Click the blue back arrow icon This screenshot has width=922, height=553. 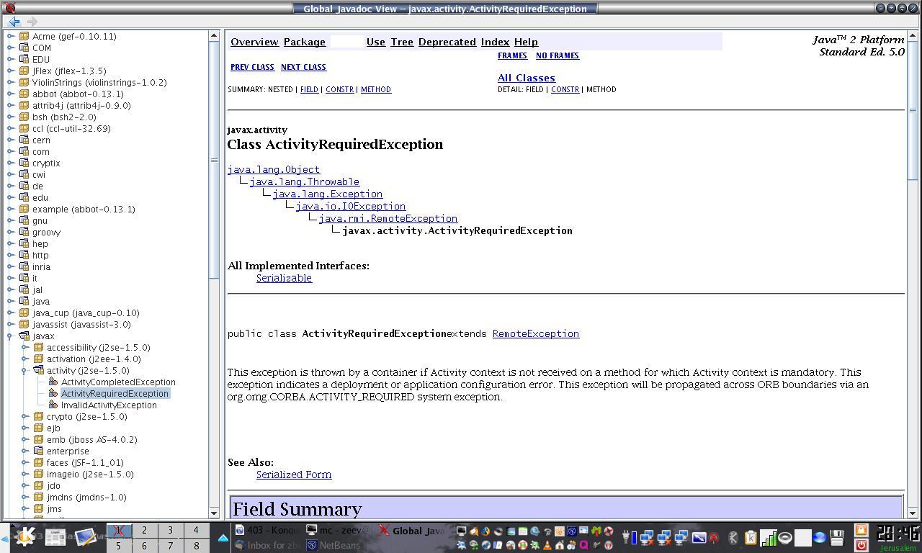point(14,22)
